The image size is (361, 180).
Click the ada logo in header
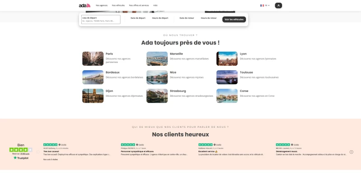coord(84,5)
